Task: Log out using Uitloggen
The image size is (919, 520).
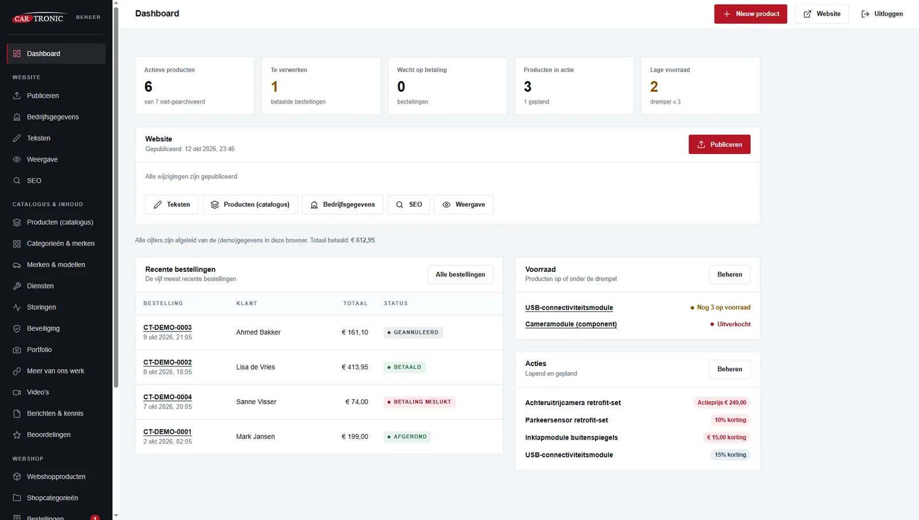Action: pyautogui.click(x=882, y=14)
